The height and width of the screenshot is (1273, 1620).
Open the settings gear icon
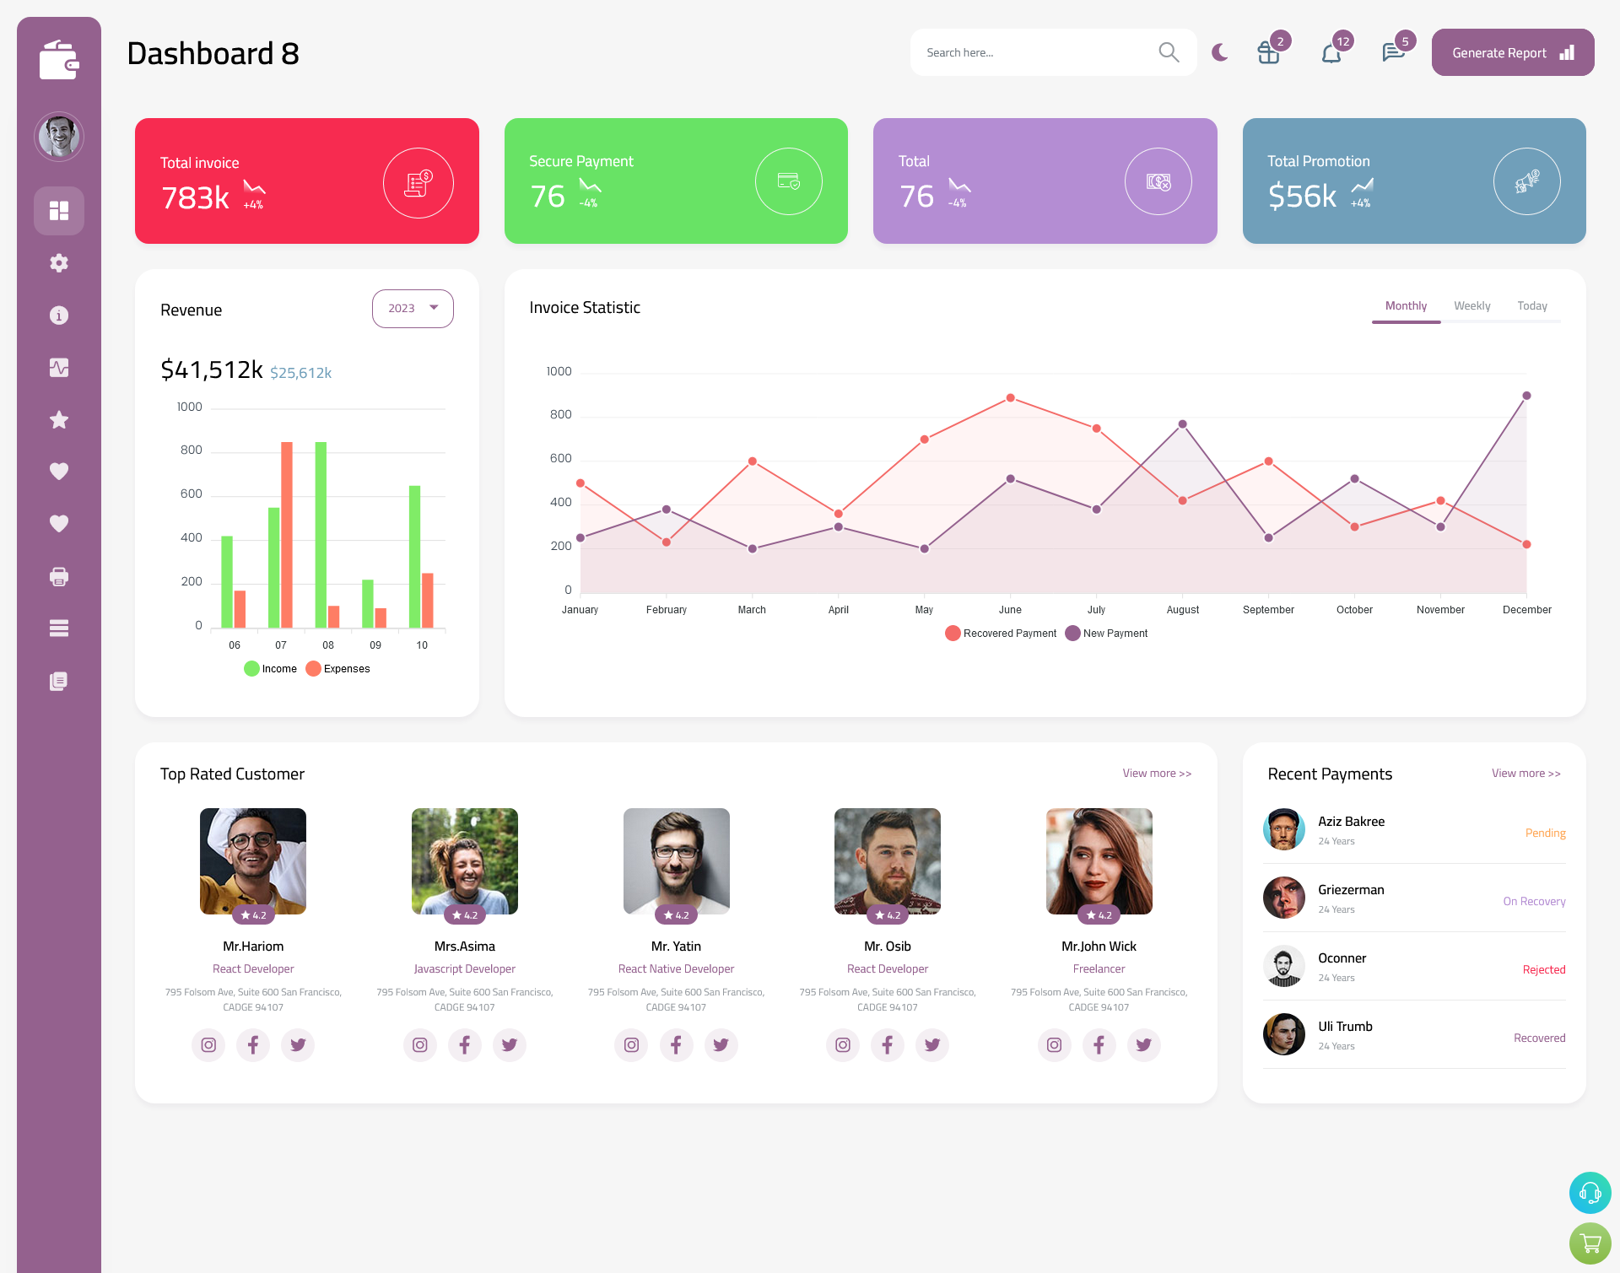coord(59,263)
